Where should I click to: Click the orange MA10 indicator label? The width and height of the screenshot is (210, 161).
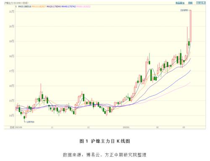tap(39, 6)
